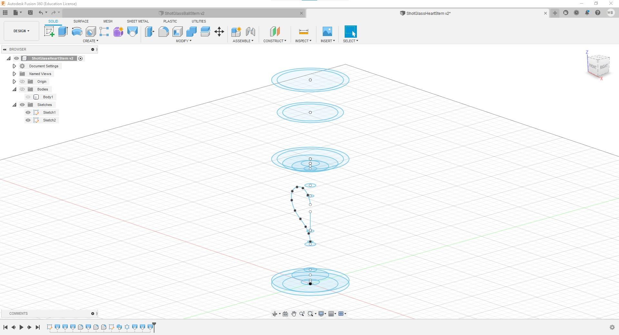
Task: Click the Create Form purple icon
Action: (x=118, y=32)
